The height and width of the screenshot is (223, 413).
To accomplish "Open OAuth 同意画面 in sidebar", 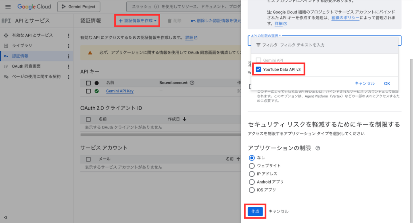I will (x=26, y=67).
